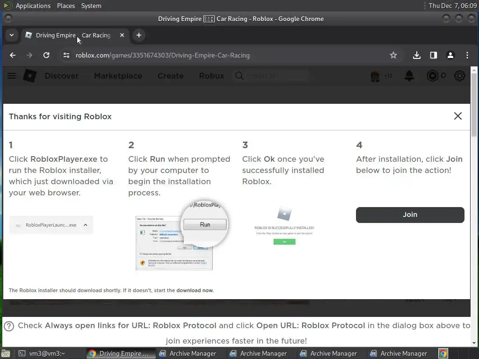Open the Applications menu
This screenshot has width=479, height=359.
[33, 6]
